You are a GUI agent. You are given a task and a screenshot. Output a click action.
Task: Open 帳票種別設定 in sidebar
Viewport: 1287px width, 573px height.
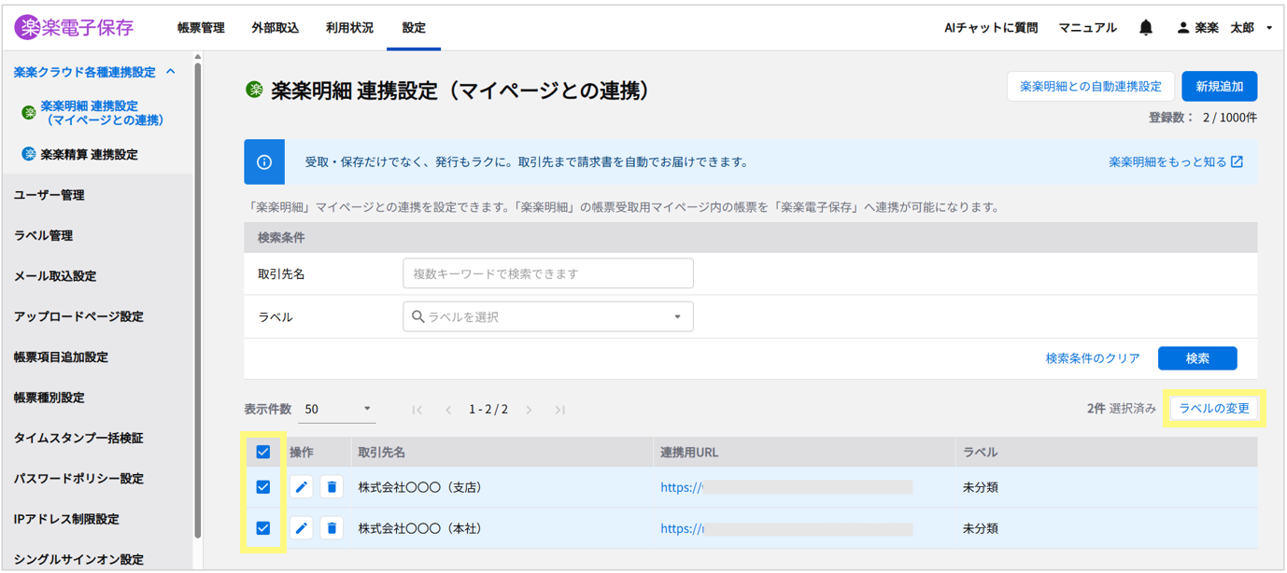(x=49, y=398)
